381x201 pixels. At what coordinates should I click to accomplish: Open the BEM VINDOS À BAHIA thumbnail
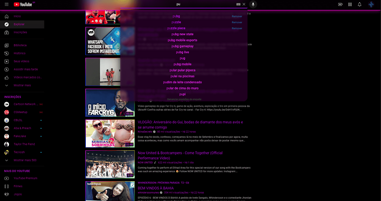(110, 191)
